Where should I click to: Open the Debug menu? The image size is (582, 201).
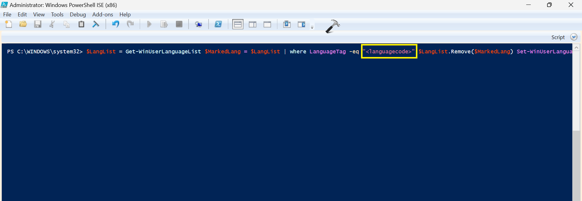point(78,15)
